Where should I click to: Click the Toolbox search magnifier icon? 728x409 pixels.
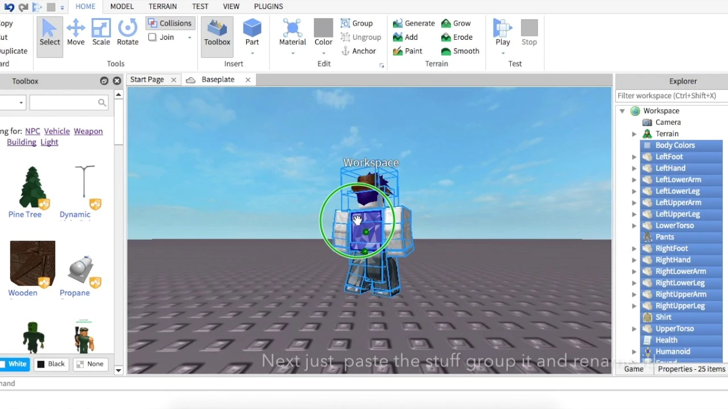(x=102, y=103)
